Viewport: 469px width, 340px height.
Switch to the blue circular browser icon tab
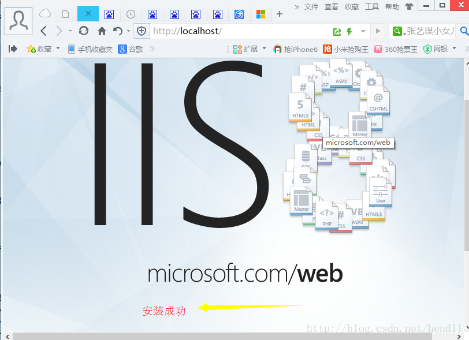[x=239, y=14]
